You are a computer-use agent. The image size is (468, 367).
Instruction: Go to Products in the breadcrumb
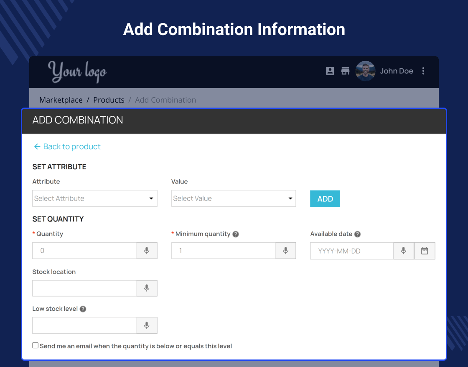click(x=109, y=100)
